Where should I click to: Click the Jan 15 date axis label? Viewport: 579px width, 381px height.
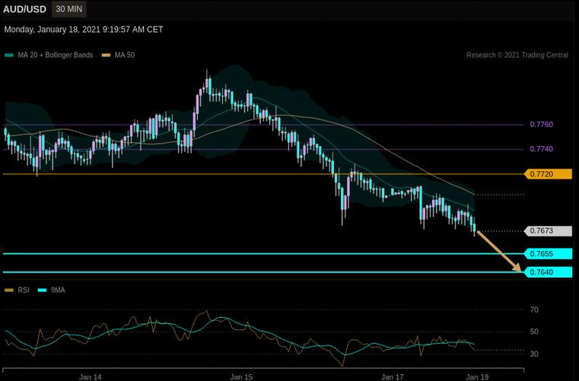(241, 377)
